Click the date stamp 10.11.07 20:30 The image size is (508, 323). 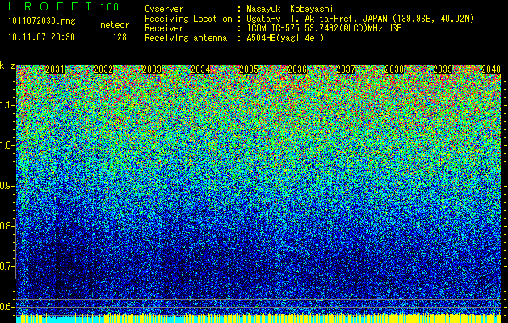[41, 37]
